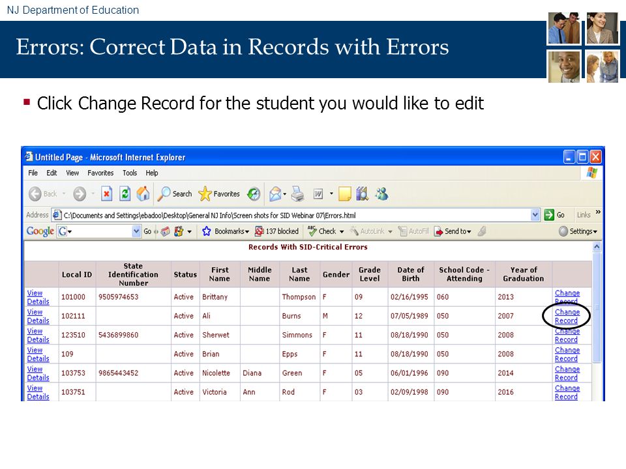Click Change Record for Victoria Rod

[567, 392]
